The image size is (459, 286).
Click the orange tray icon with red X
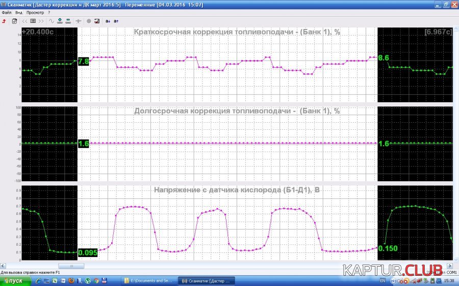tap(406, 281)
